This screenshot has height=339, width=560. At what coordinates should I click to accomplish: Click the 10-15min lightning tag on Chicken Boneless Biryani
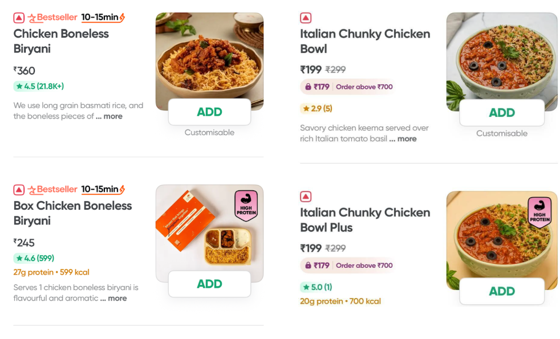pyautogui.click(x=103, y=18)
